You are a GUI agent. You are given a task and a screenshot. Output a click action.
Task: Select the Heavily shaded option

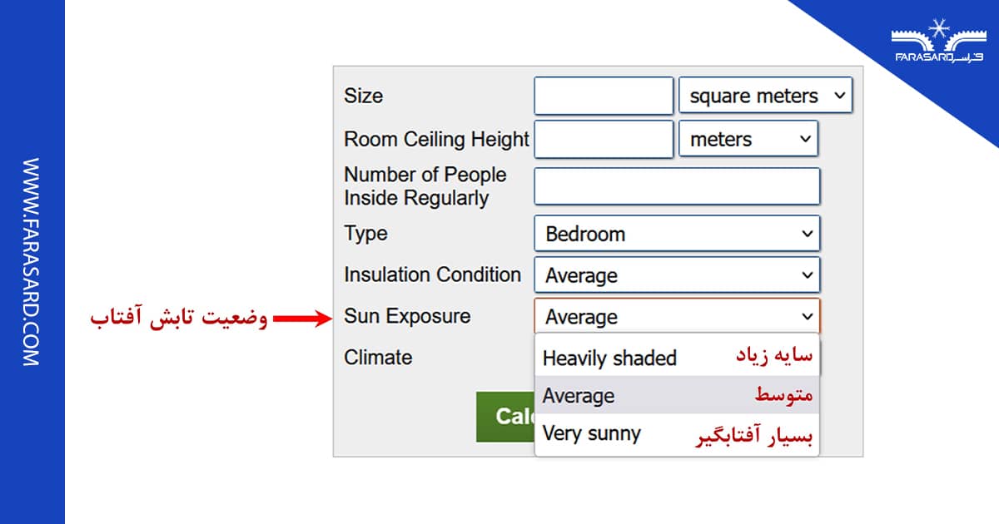click(609, 358)
